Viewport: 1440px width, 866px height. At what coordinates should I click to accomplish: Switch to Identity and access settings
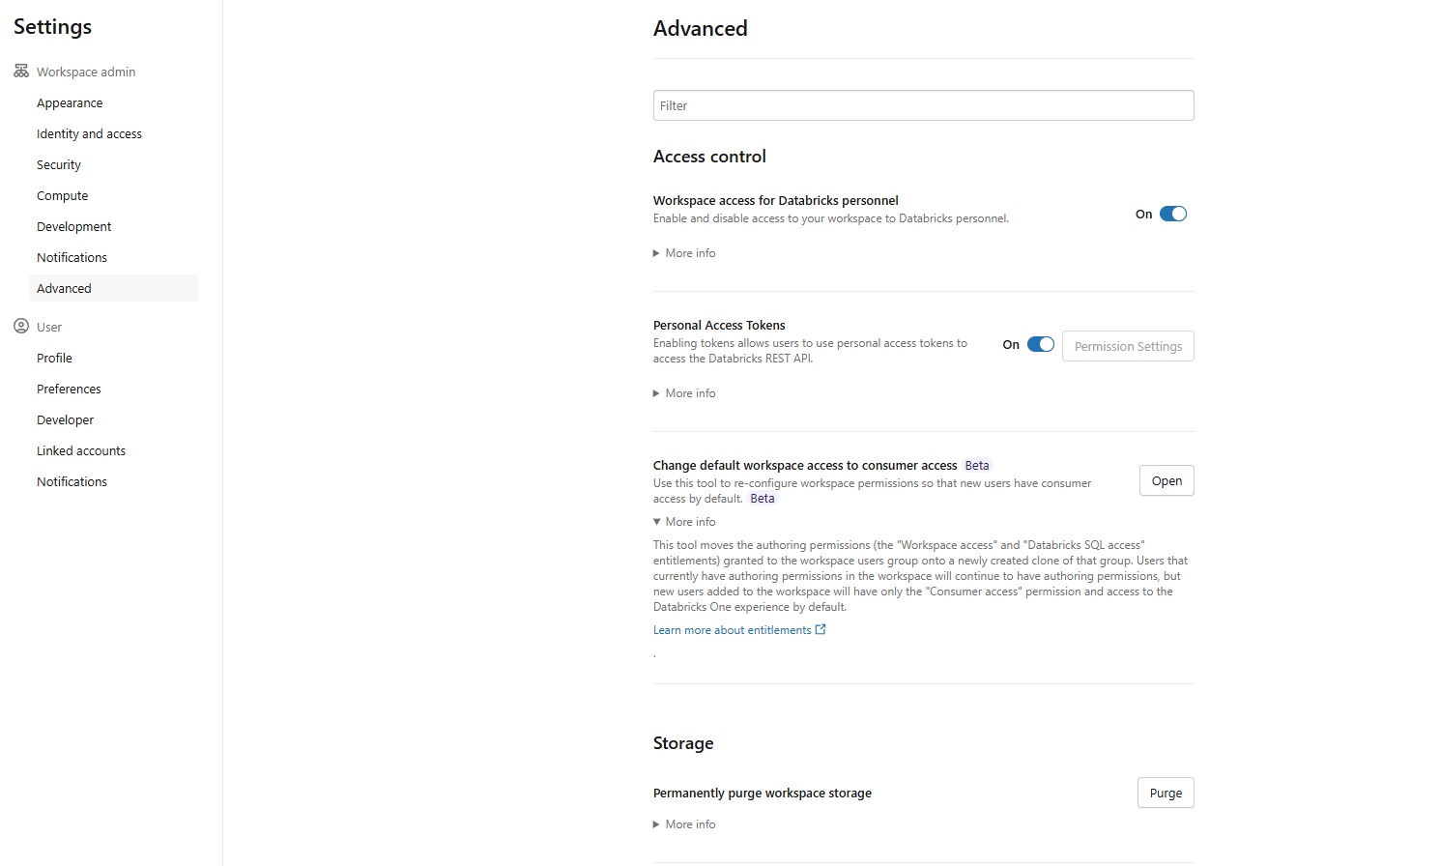tap(89, 133)
